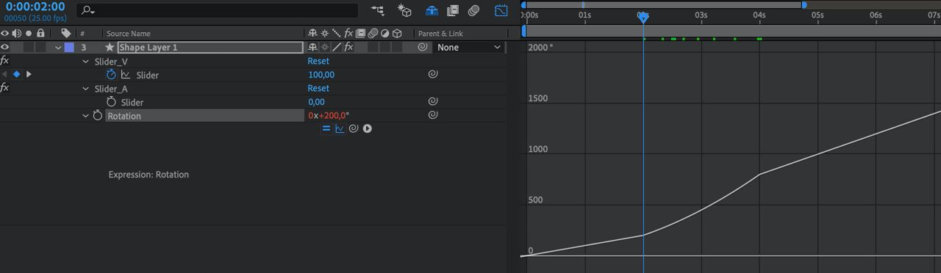The width and height of the screenshot is (941, 273).
Task: Go to next Slider_V keyframe arrow
Action: point(29,74)
